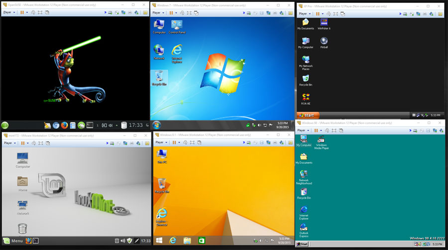
Task: Expand power dropdown arrow in XP Pro window toolbar
Action: [x=323, y=14]
